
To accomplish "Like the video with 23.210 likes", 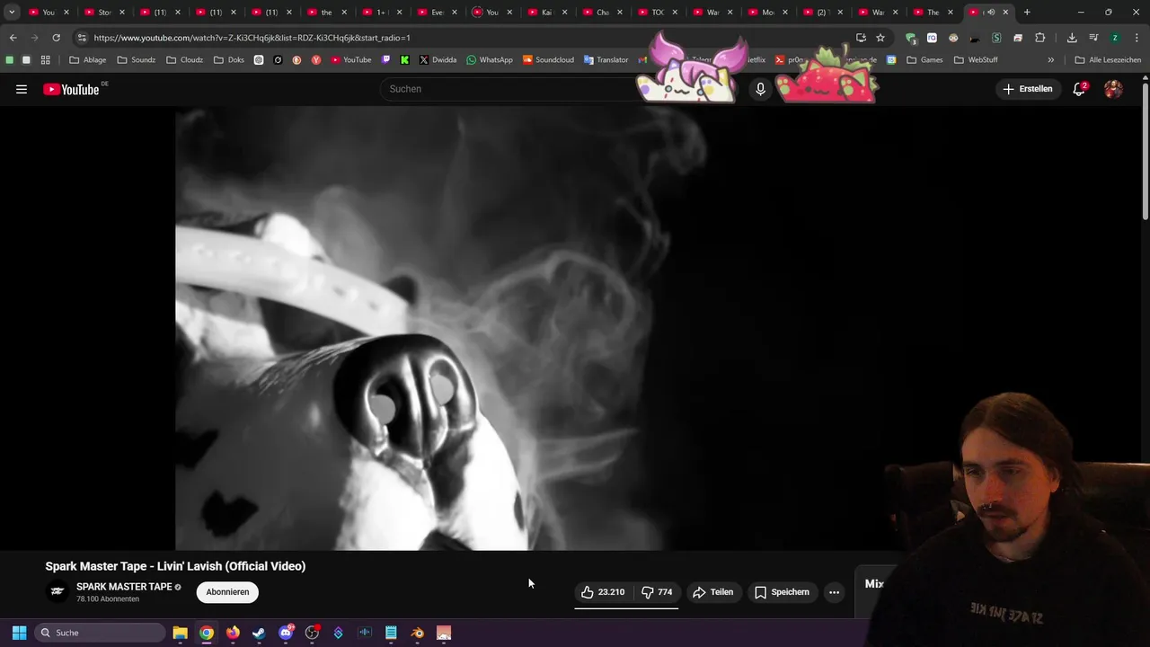I will tap(603, 592).
